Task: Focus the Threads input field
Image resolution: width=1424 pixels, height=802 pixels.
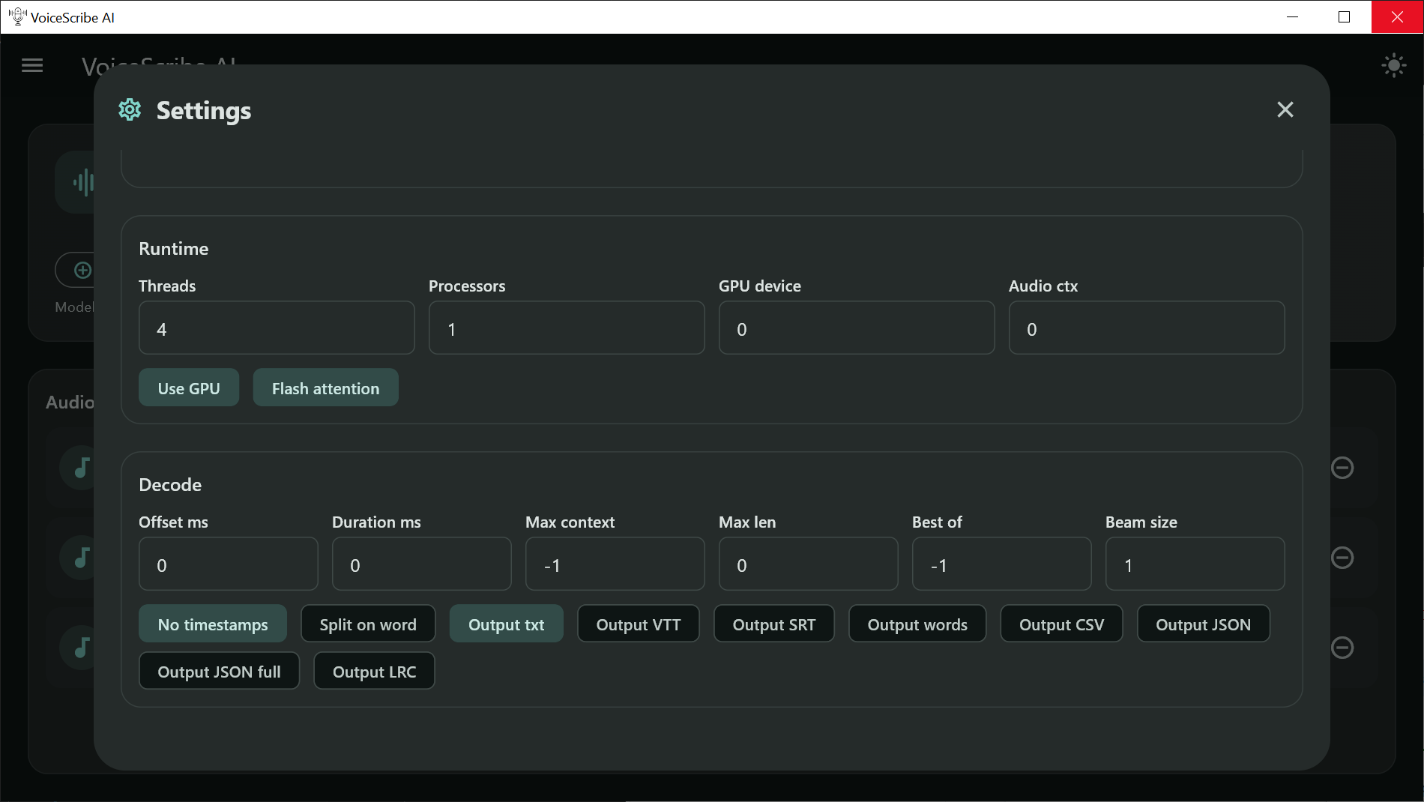Action: tap(277, 328)
